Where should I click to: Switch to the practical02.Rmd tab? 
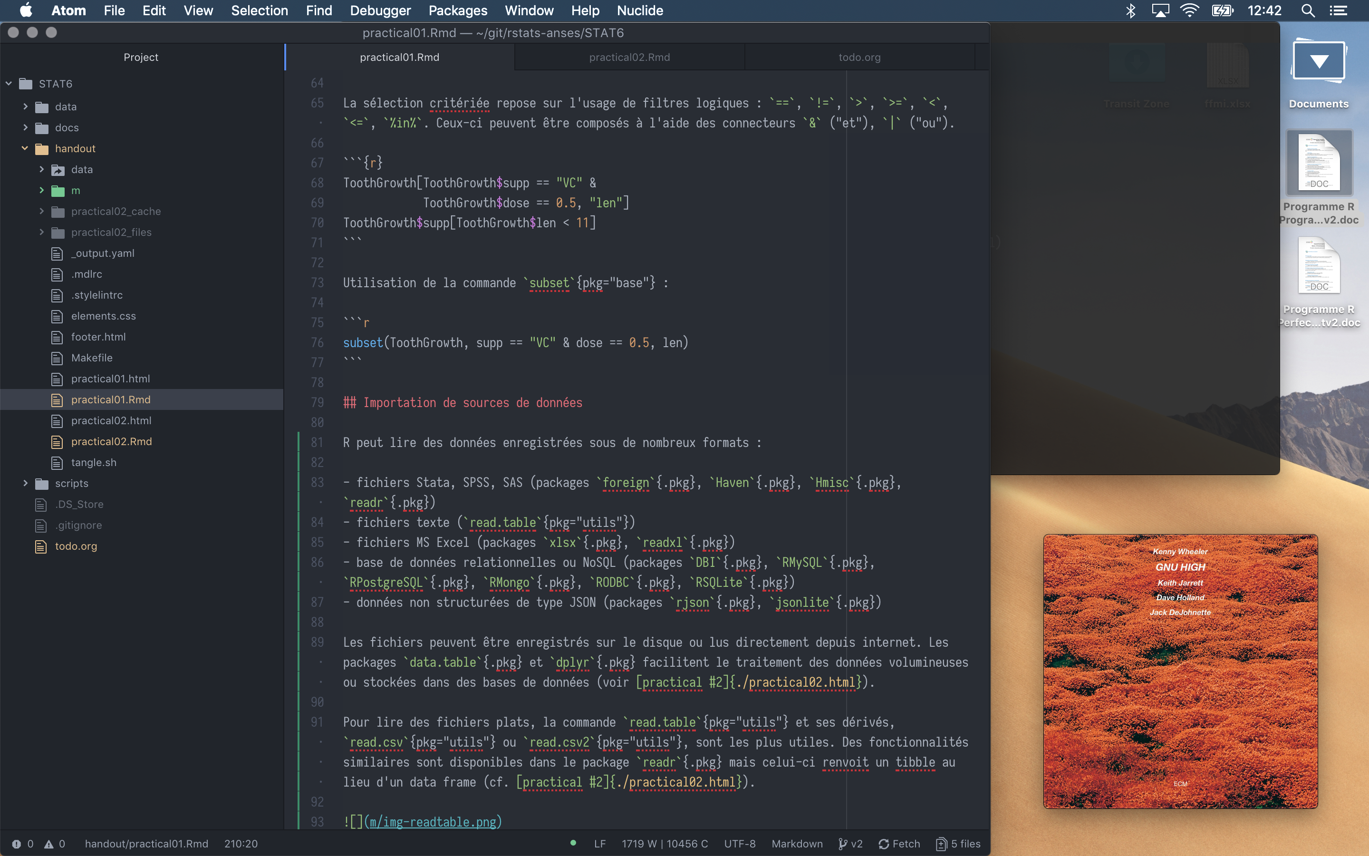tap(629, 57)
